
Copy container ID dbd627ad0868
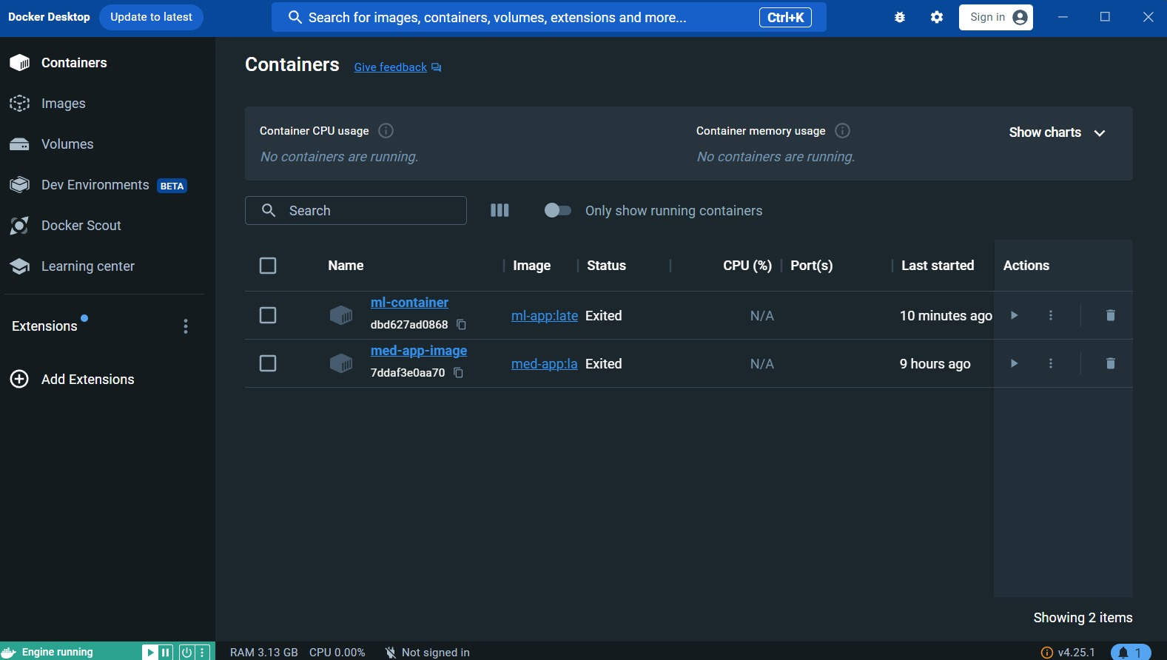click(461, 325)
